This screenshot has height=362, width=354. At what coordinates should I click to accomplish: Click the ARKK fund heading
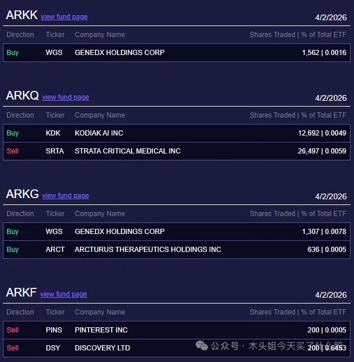point(21,15)
